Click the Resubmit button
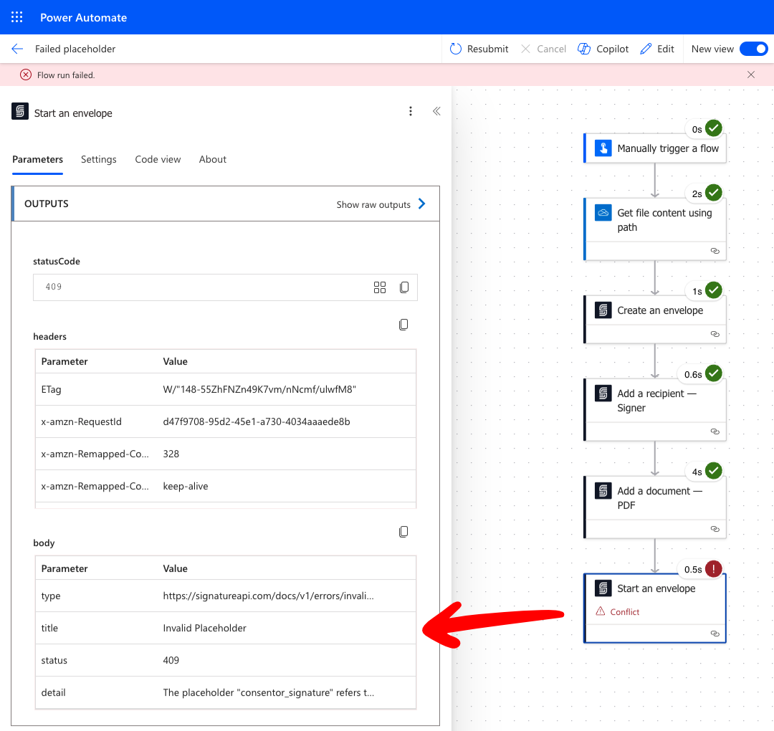 (479, 49)
